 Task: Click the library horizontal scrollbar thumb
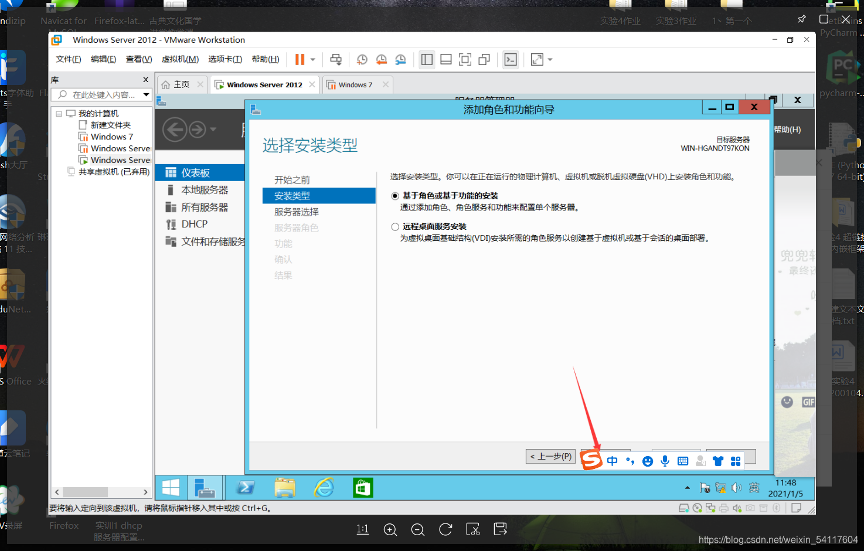tap(86, 492)
